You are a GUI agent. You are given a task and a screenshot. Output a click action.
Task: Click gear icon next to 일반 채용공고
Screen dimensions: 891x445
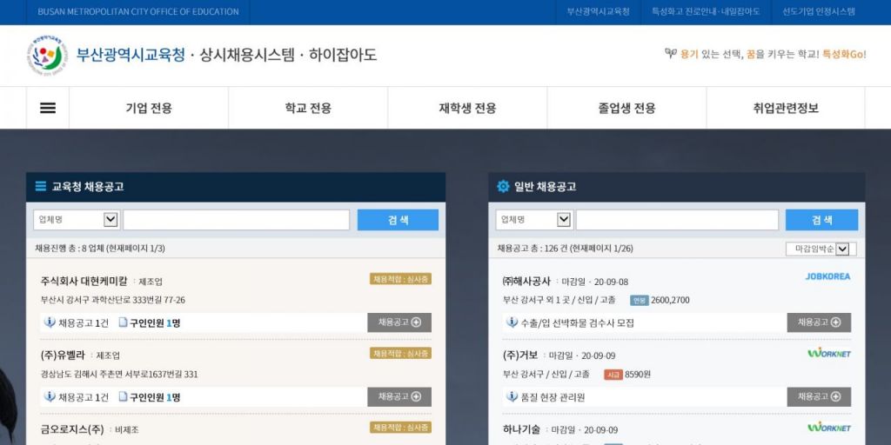(x=503, y=187)
